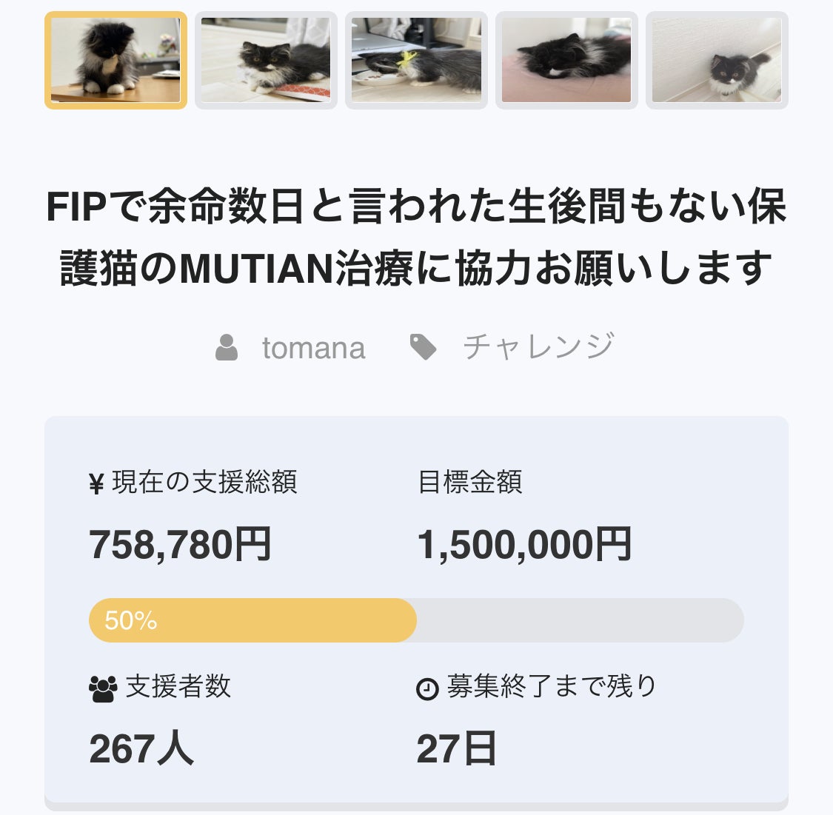Select the first highlighted kitten thumbnail
Image resolution: width=833 pixels, height=815 pixels.
point(116,60)
